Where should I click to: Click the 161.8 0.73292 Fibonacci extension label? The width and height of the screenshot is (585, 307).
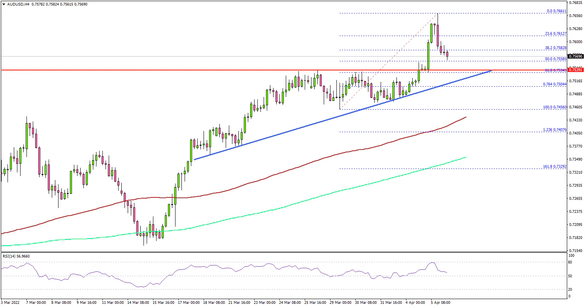tap(555, 166)
